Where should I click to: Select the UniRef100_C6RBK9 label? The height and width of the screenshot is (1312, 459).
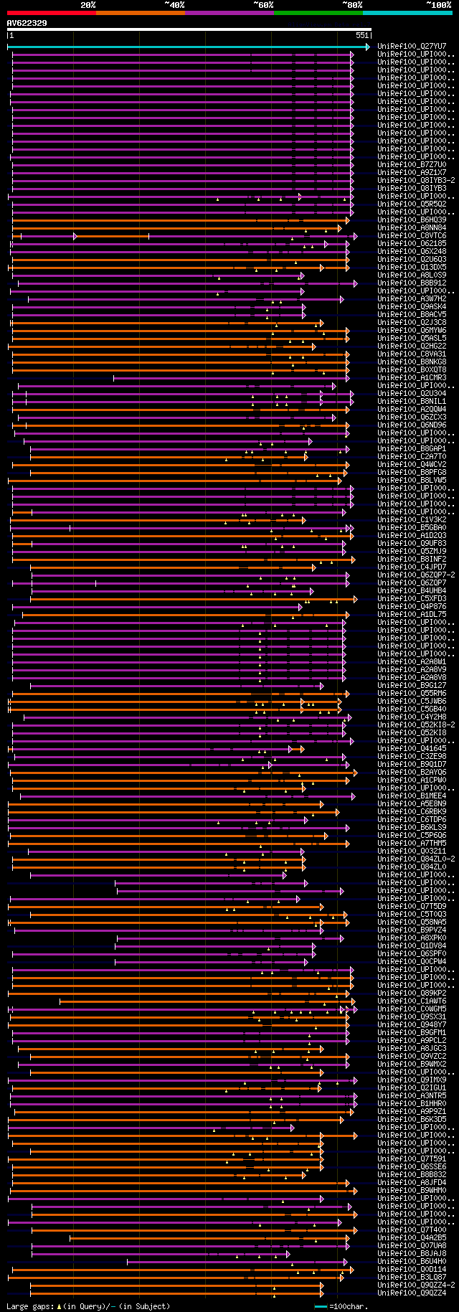(412, 811)
